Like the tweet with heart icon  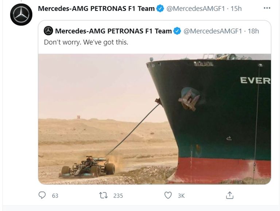click(168, 196)
